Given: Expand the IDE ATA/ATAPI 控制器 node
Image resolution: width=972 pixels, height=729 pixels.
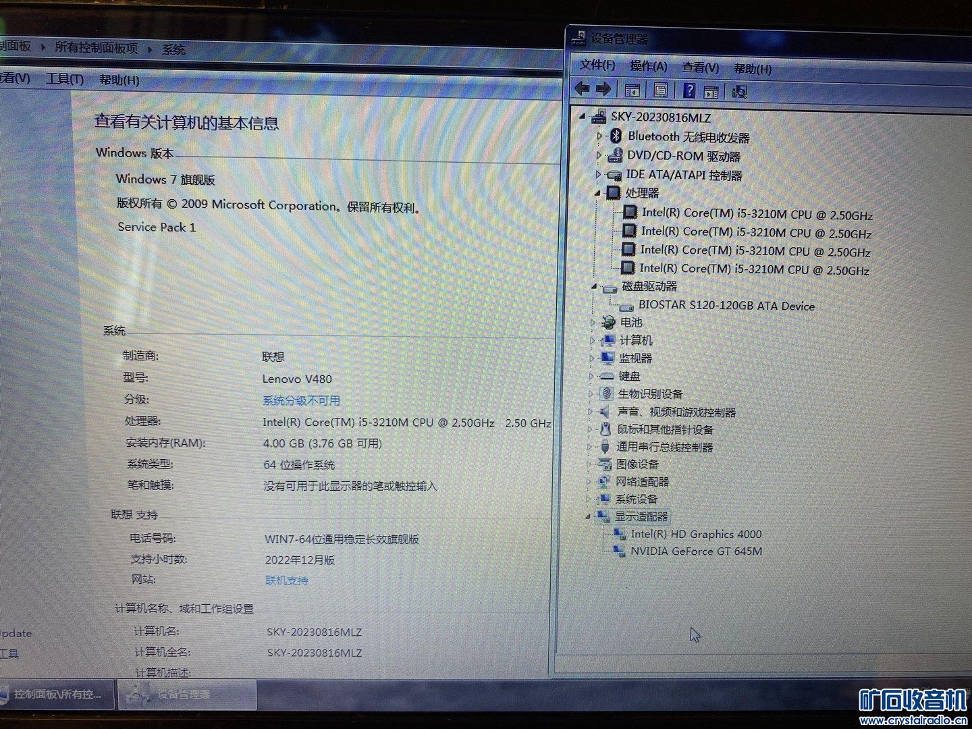Looking at the screenshot, I should tap(598, 174).
